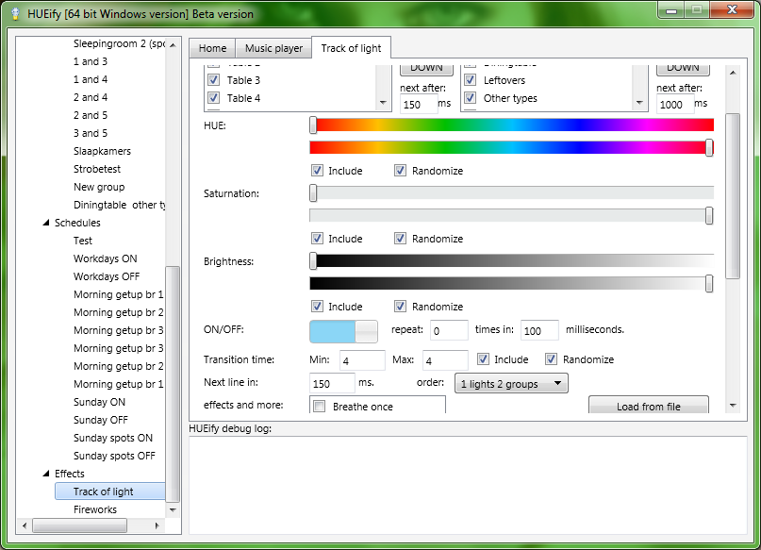Click the tree panel scroll up arrow

point(173,44)
